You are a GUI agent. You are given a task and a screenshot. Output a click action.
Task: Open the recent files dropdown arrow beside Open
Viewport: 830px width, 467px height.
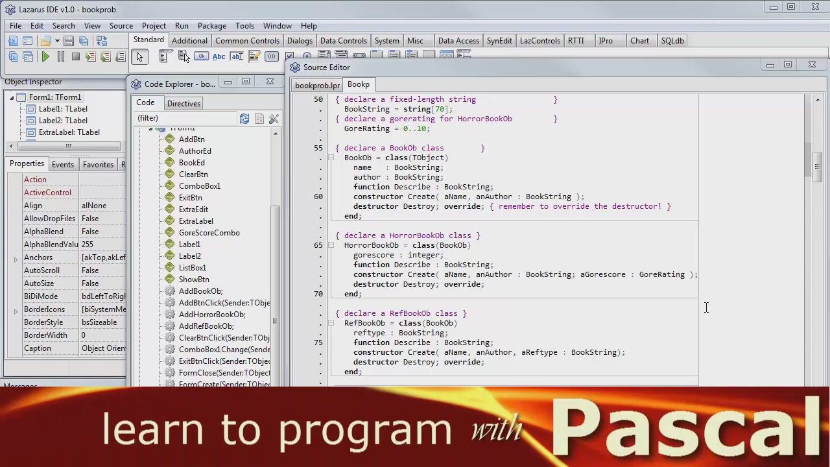pyautogui.click(x=57, y=41)
